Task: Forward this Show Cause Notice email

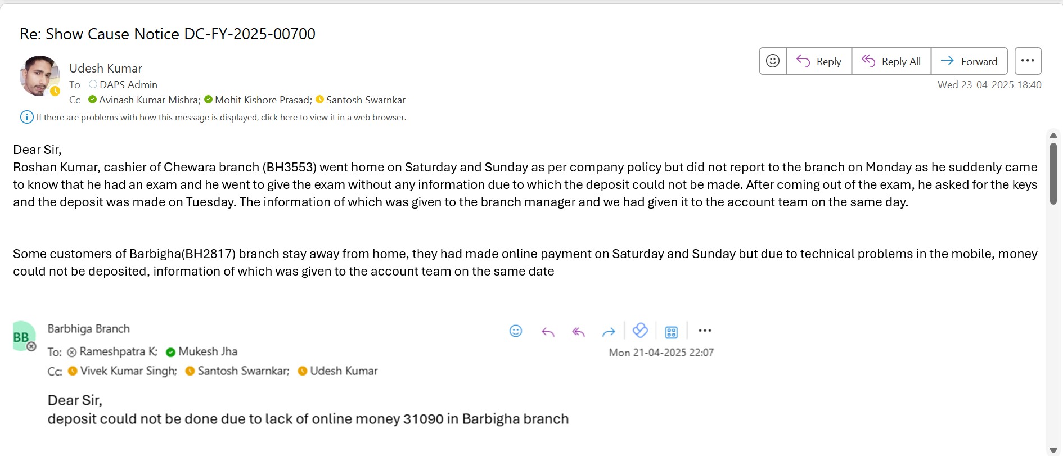Action: [x=969, y=61]
